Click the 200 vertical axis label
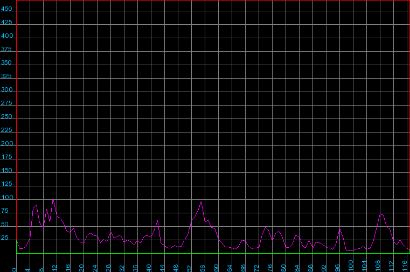 coord(6,143)
